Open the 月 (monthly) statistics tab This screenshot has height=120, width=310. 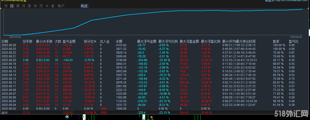24,6
